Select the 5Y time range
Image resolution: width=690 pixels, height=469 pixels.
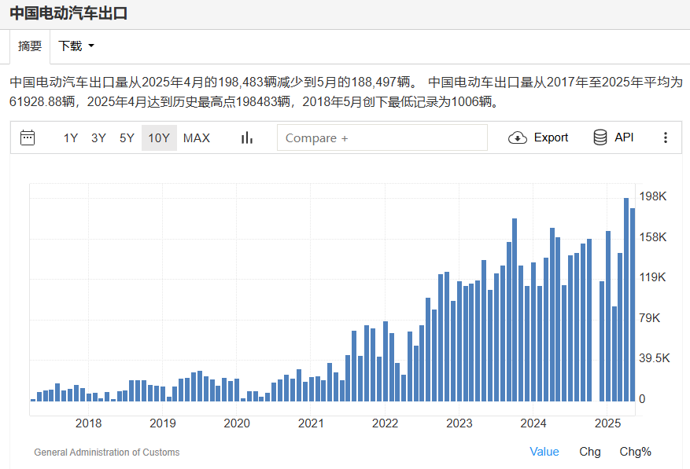(x=127, y=138)
